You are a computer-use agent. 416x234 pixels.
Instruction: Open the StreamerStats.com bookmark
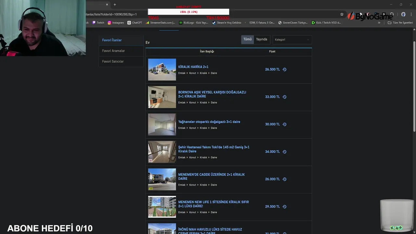160,23
